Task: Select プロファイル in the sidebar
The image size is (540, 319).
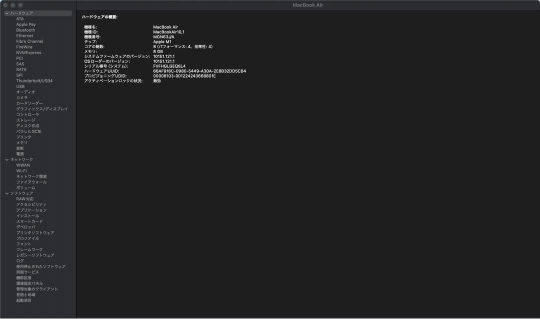Action: [27, 239]
